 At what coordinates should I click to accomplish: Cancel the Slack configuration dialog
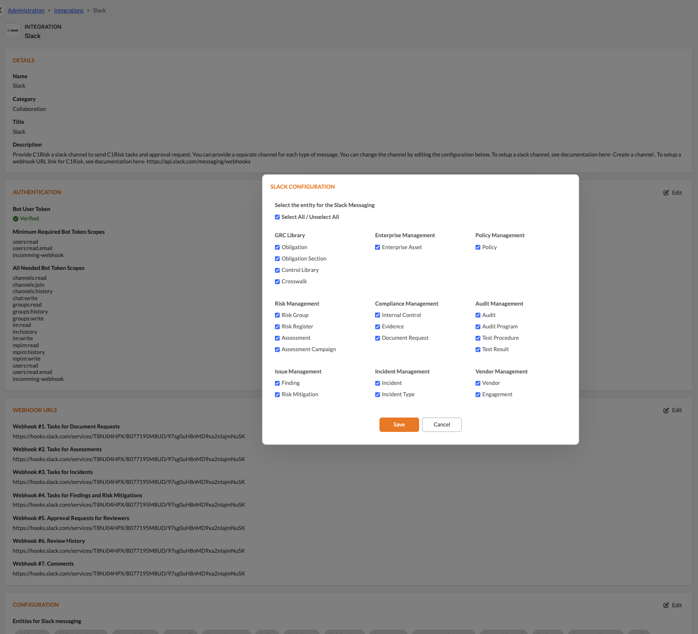[442, 424]
